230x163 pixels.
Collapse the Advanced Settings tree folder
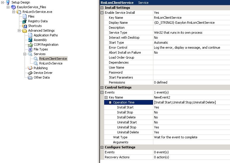[x=19, y=30]
